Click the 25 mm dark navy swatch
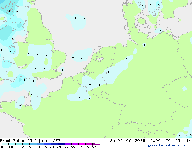Image resolution: width=192 pixels, height=148 pixels. (61, 144)
